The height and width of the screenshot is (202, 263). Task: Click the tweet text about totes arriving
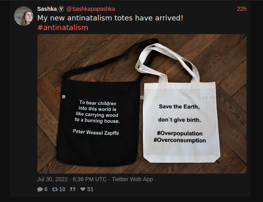110,18
